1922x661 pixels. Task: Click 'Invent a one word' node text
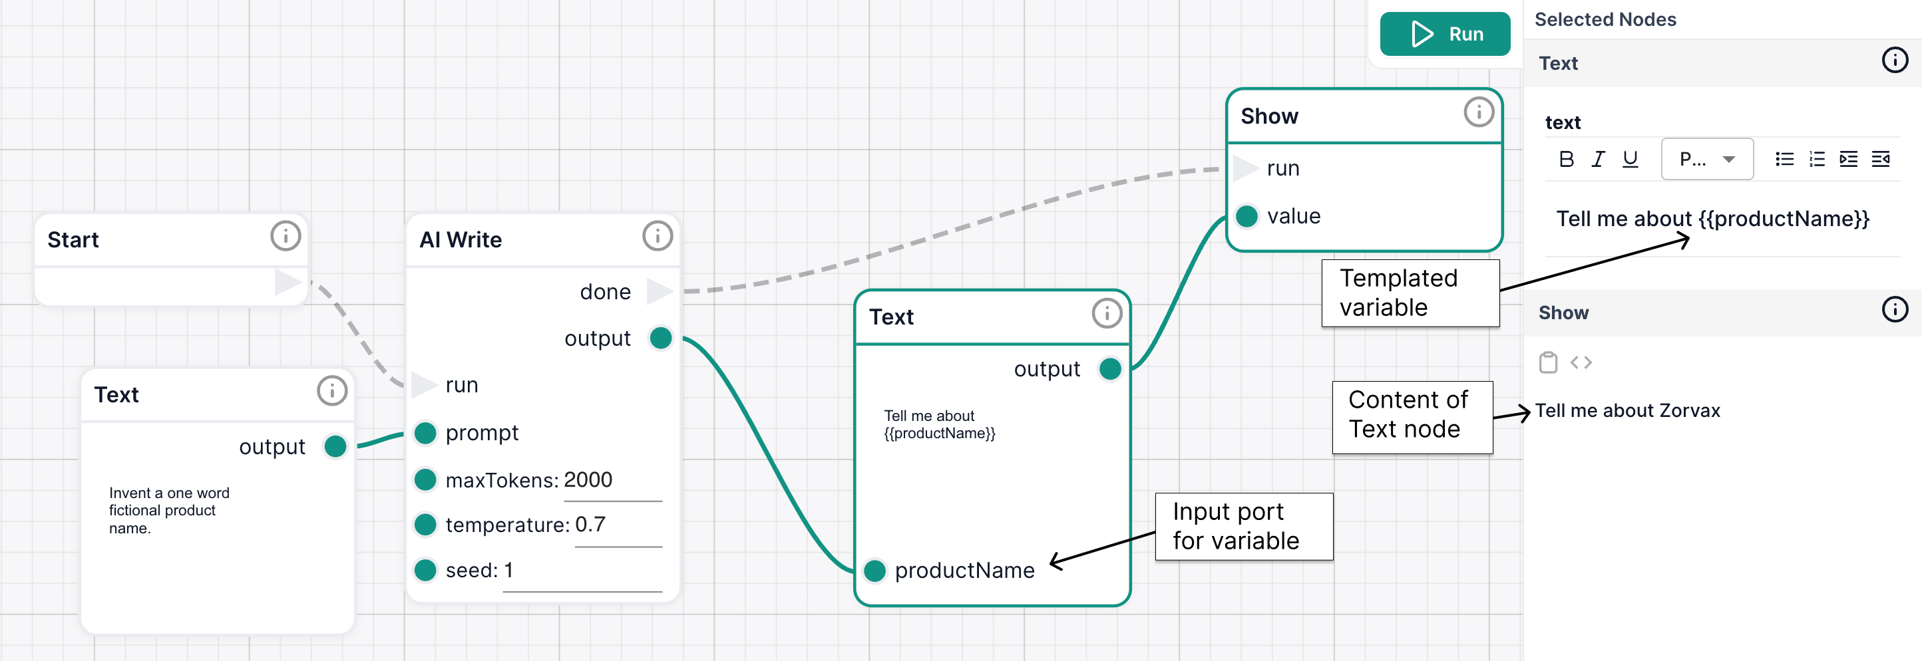[169, 511]
